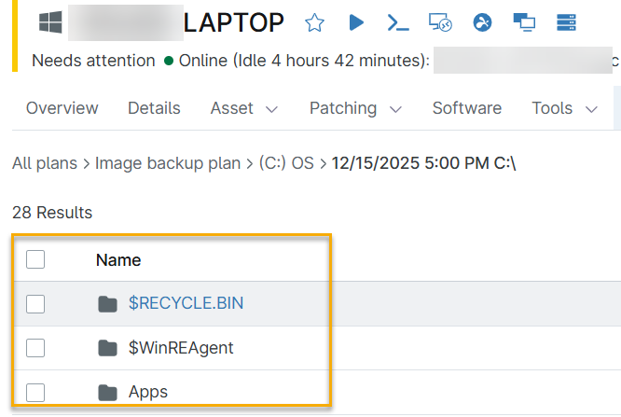Open the $RECYCLE.BIN folder link
Viewport: 621px width, 417px height.
point(186,303)
